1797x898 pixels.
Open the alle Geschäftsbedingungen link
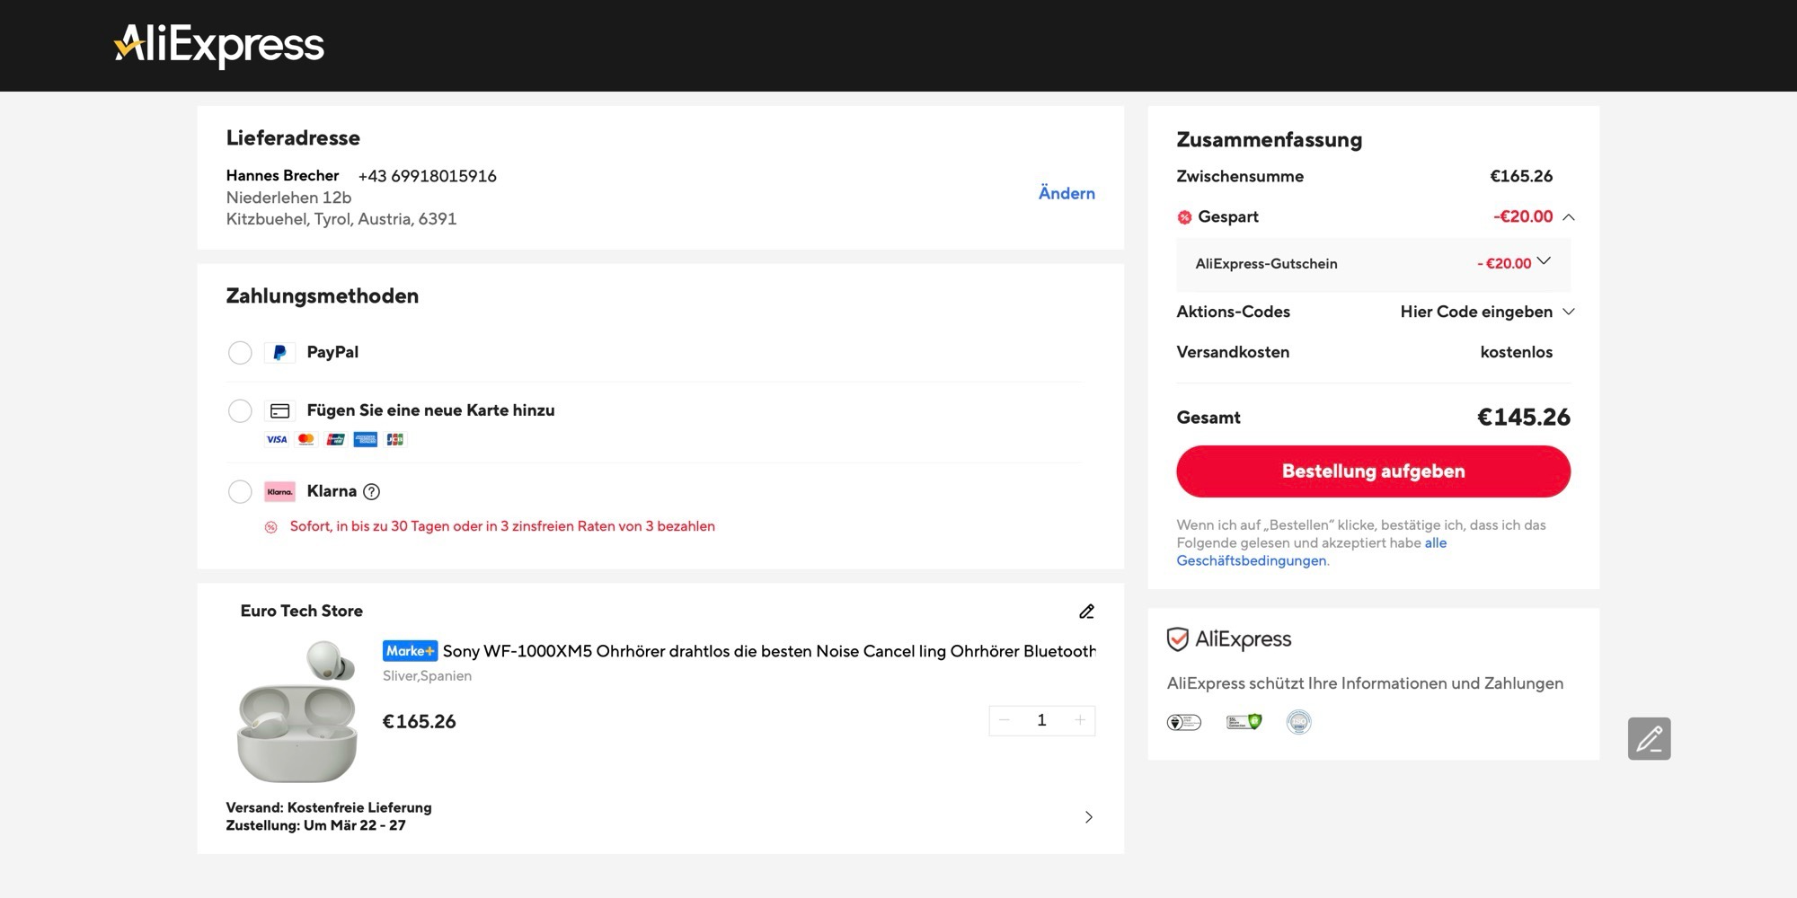click(1312, 552)
